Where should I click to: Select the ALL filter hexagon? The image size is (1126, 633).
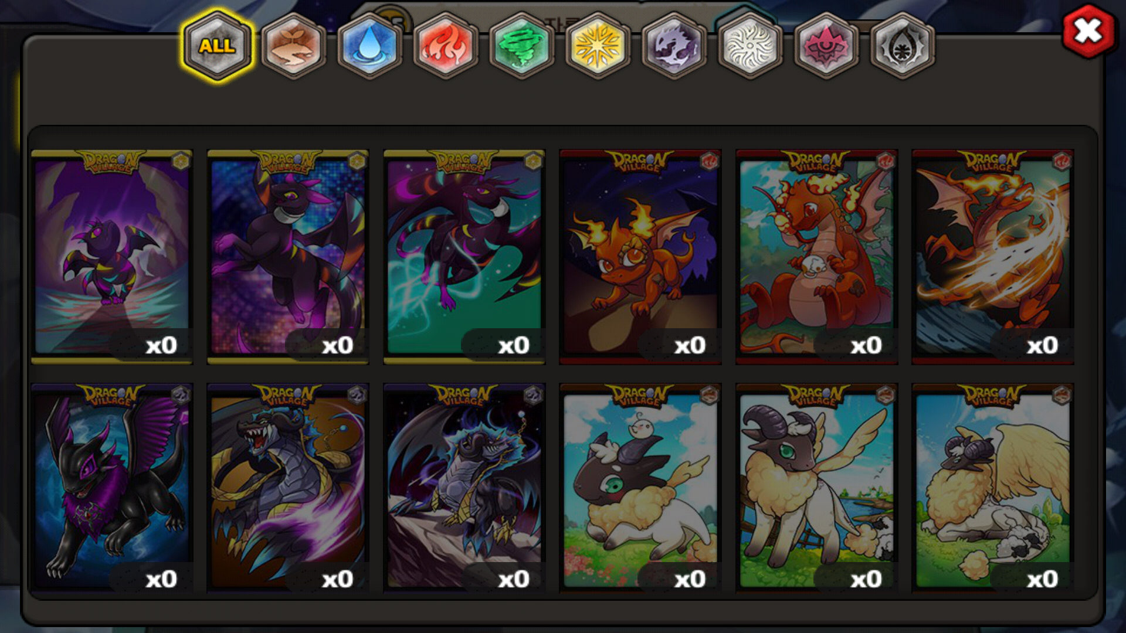click(218, 46)
